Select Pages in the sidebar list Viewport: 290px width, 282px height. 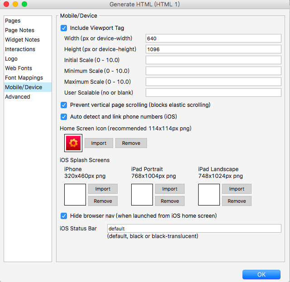pyautogui.click(x=28, y=21)
